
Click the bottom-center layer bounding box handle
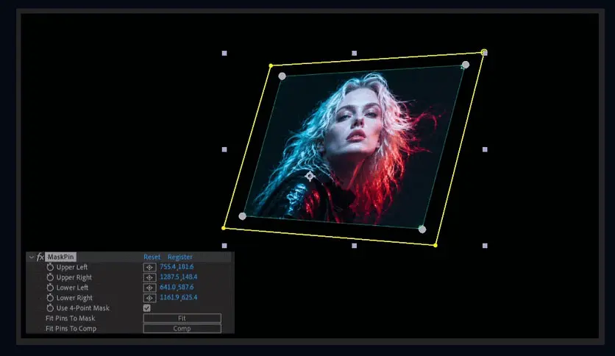[x=354, y=246]
